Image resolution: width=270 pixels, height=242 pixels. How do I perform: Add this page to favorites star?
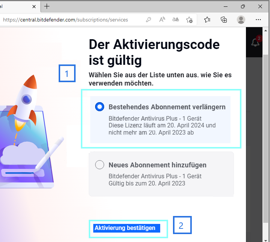[x=189, y=20]
